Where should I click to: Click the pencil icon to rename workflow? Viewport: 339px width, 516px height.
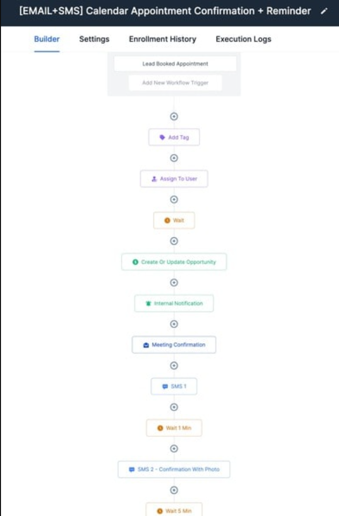click(x=324, y=11)
